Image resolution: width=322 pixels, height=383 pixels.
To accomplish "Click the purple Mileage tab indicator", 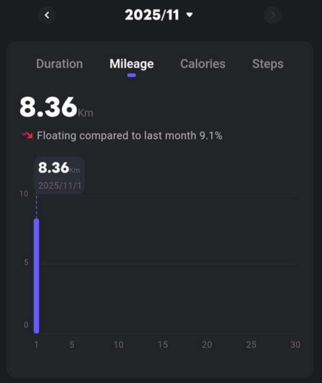I will point(131,75).
